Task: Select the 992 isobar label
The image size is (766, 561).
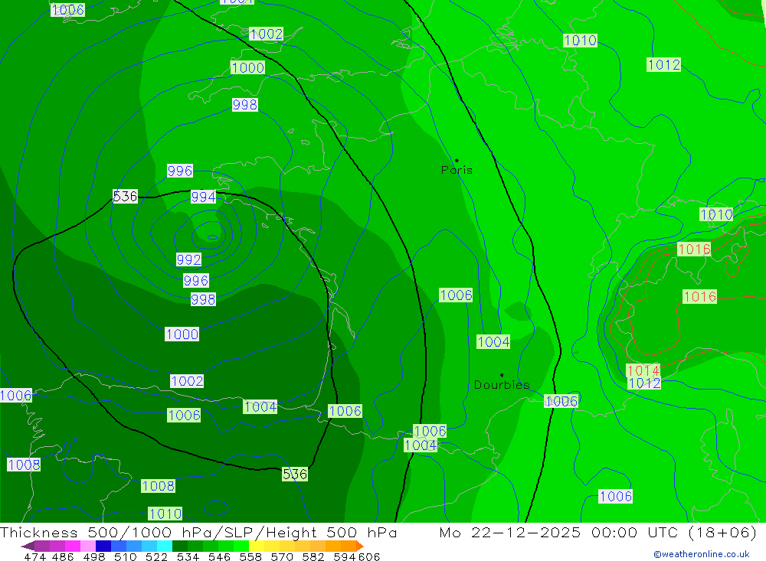Action: (188, 259)
